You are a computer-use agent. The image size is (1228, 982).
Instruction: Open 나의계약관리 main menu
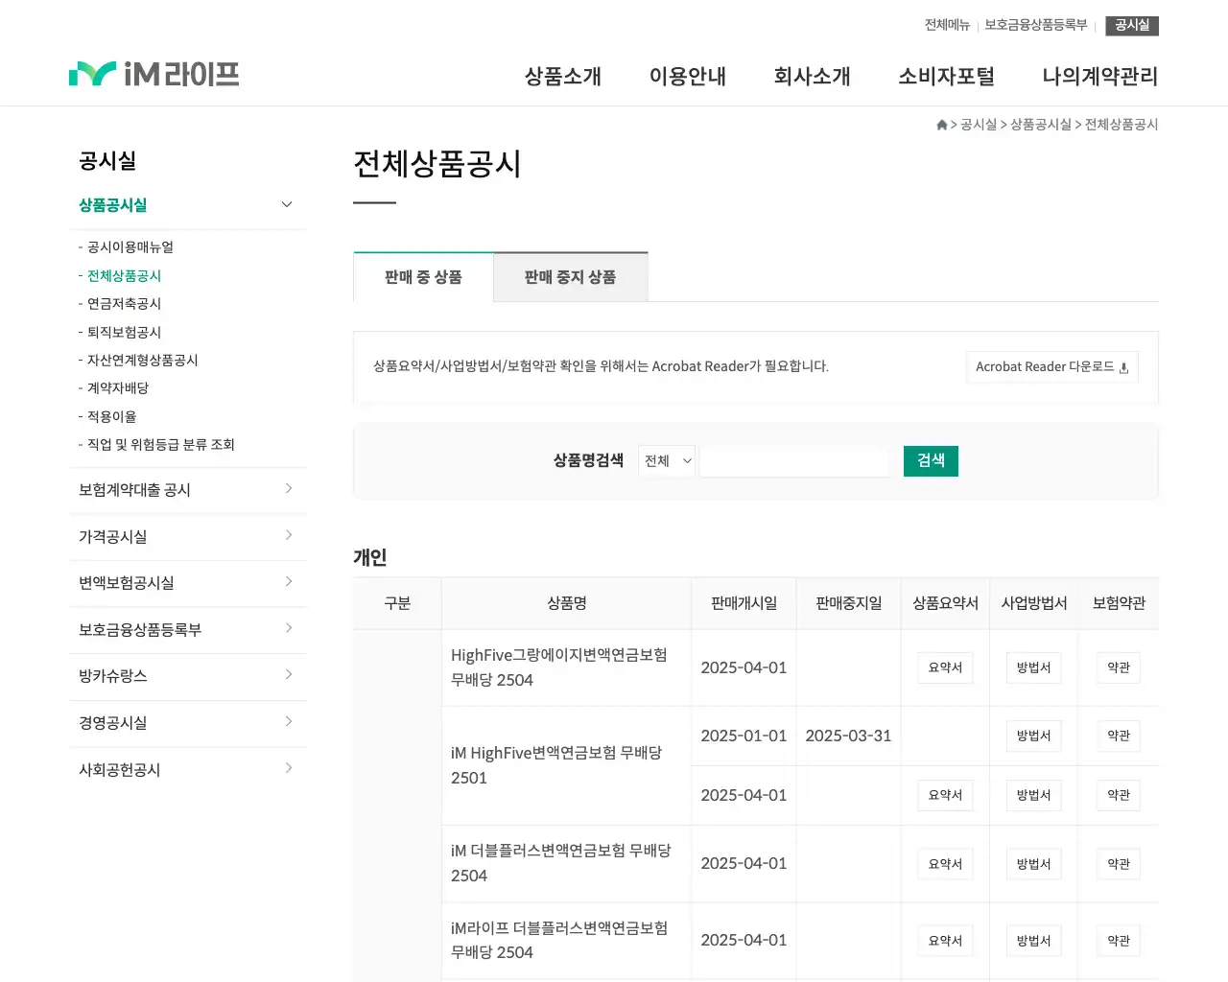pos(1100,77)
